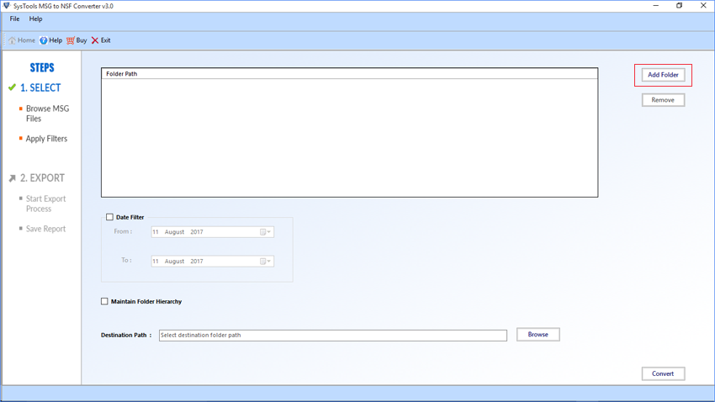This screenshot has width=715, height=402.
Task: Click Save Report step
Action: pos(45,229)
